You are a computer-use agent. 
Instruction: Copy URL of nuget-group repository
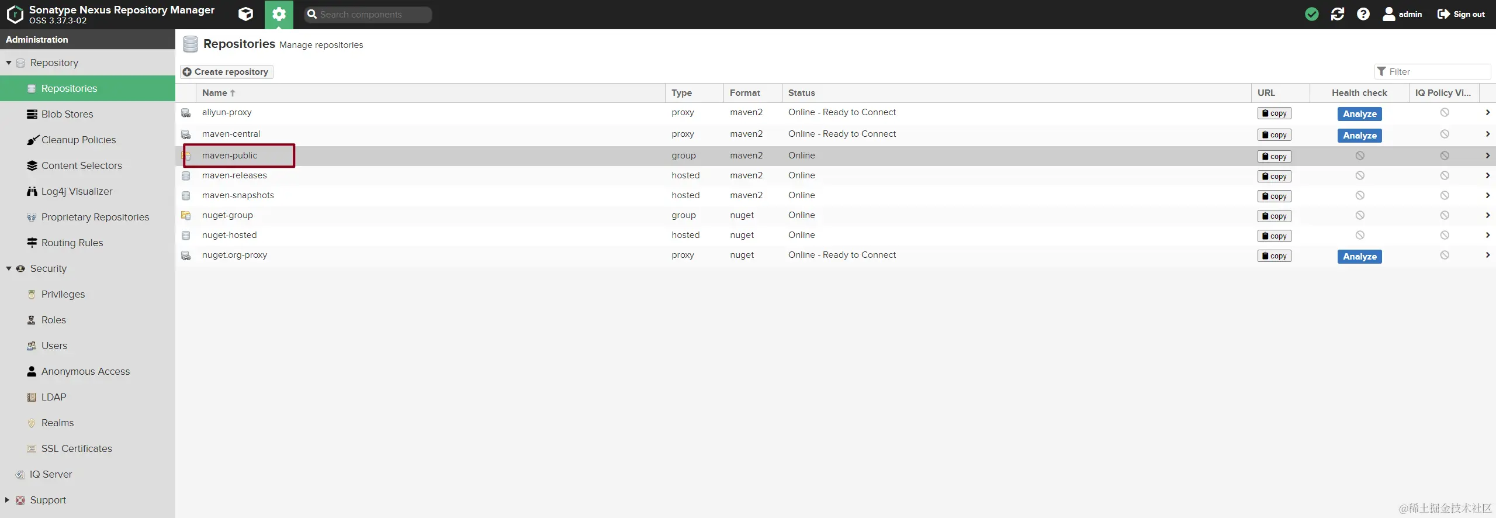[x=1274, y=216]
